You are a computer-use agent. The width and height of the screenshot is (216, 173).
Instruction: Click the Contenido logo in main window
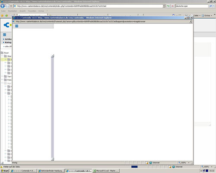pos(7,25)
